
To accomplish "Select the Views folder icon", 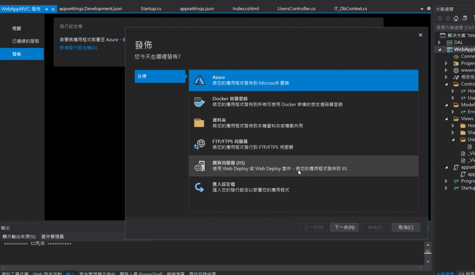I will 456,119.
